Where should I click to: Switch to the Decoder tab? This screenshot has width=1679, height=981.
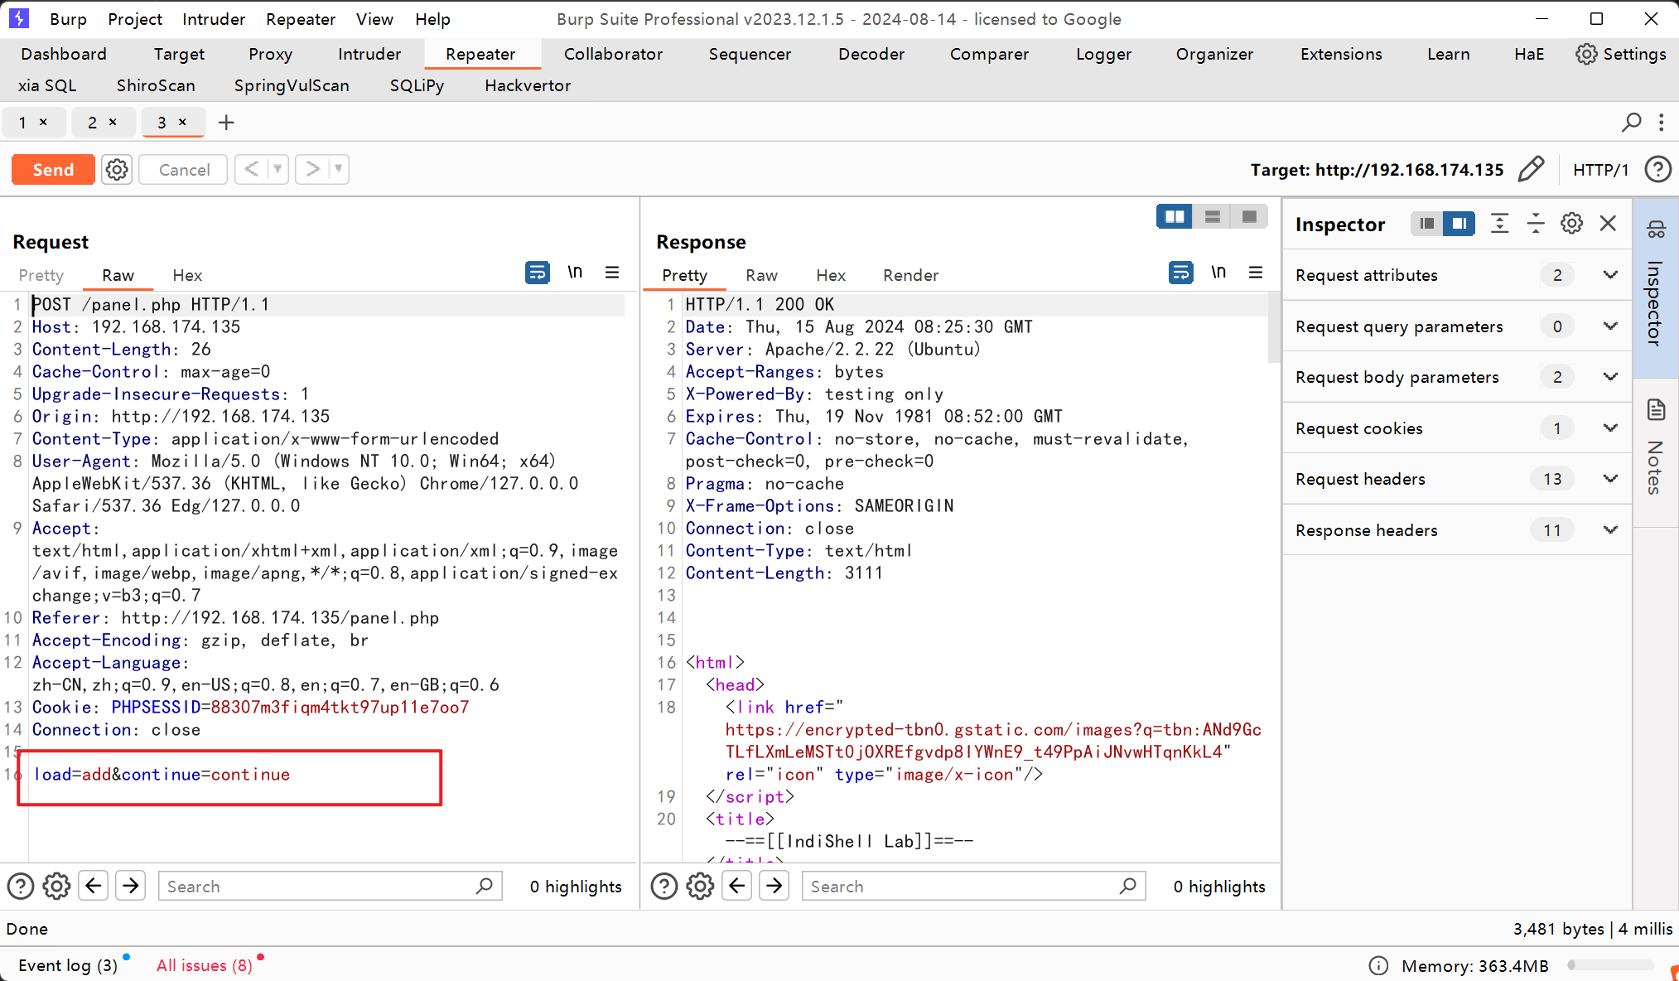tap(871, 54)
